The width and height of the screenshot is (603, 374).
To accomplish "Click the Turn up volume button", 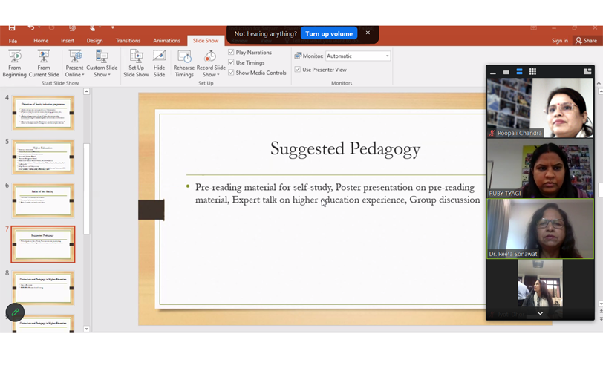I will (329, 33).
